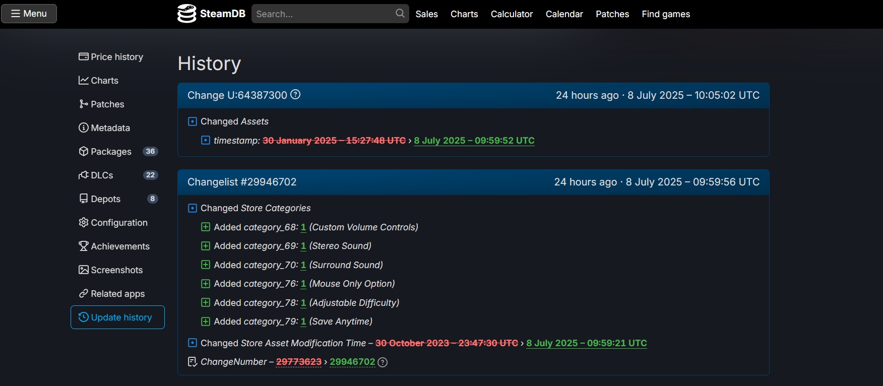
Task: Click old date 30 October 2023 – 23:47:30 UTC
Action: [x=447, y=343]
